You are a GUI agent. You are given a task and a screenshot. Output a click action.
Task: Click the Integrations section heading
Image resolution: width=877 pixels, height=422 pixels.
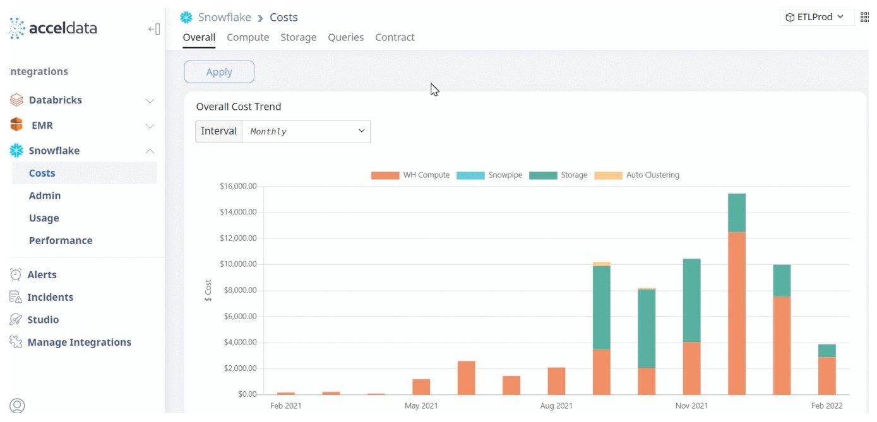(39, 72)
